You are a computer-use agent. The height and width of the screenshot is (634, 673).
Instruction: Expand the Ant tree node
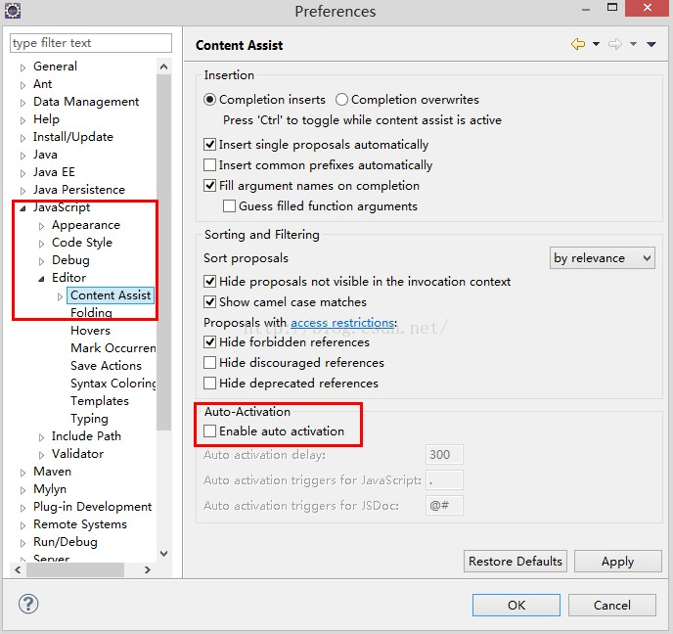pyautogui.click(x=23, y=85)
